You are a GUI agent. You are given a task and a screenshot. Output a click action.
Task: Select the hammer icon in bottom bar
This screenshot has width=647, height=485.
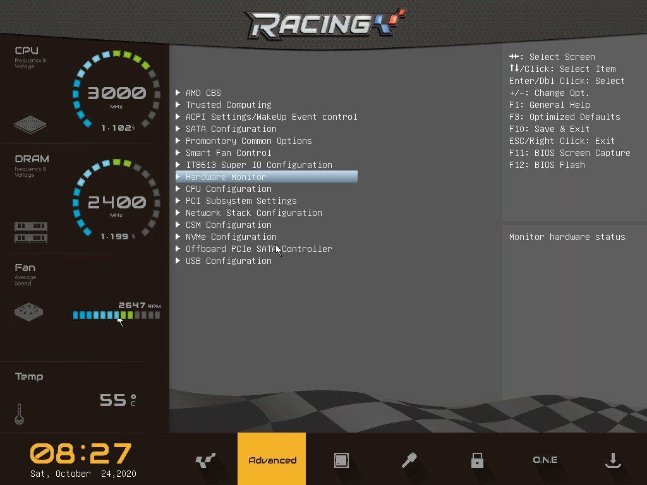point(409,460)
